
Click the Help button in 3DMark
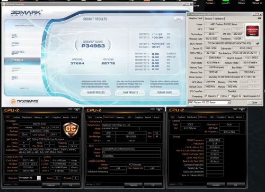(179, 19)
